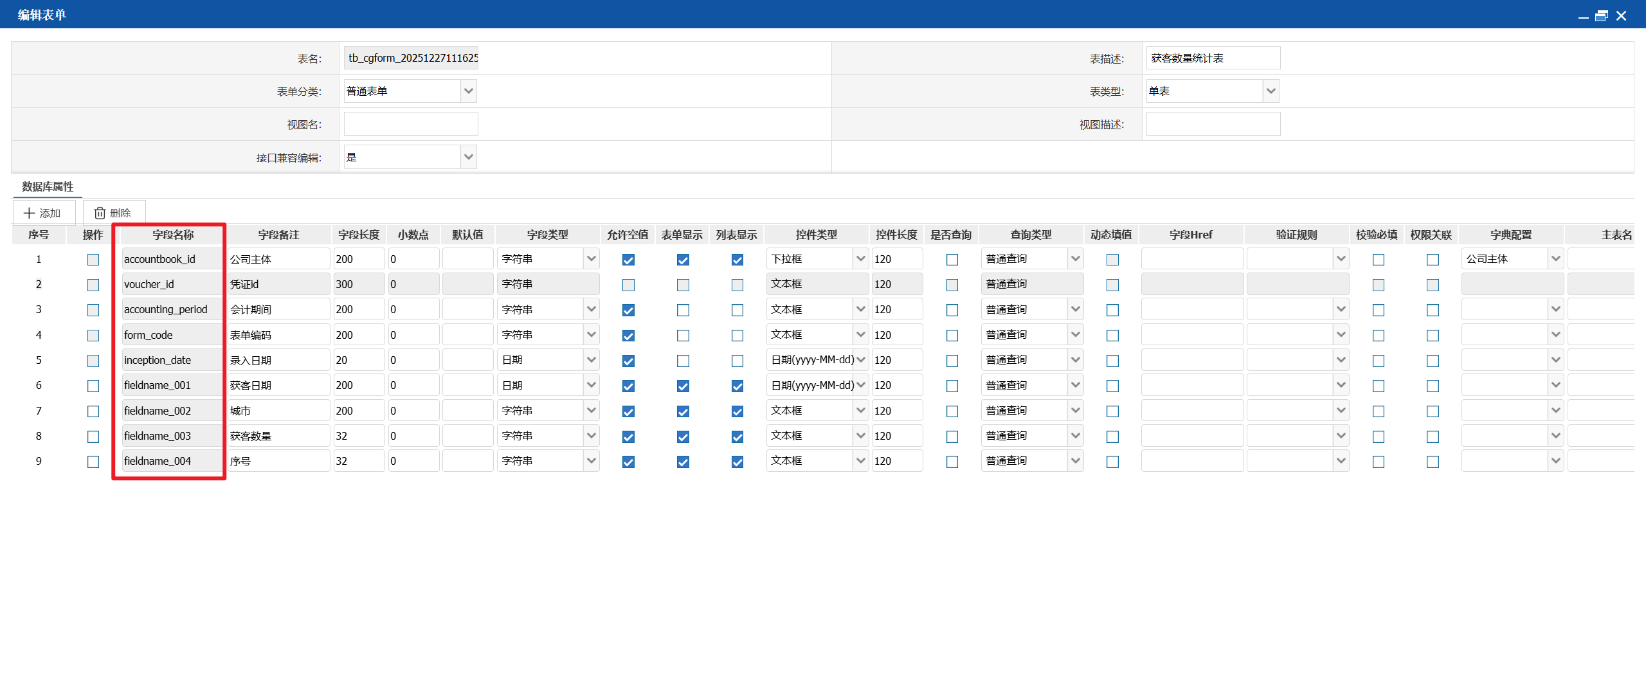Click the plus icon to add a field row
1646x693 pixels.
(x=30, y=213)
